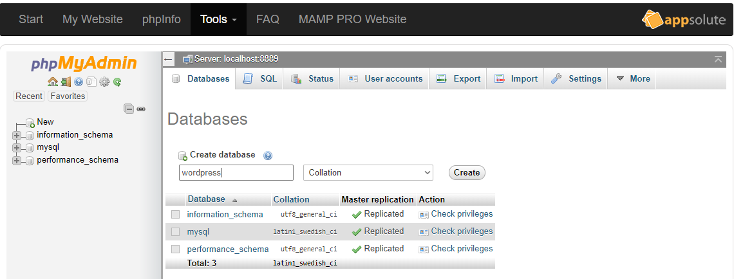Viewport: 734px width, 279px height.
Task: Open the More tab dropdown
Action: pyautogui.click(x=632, y=79)
